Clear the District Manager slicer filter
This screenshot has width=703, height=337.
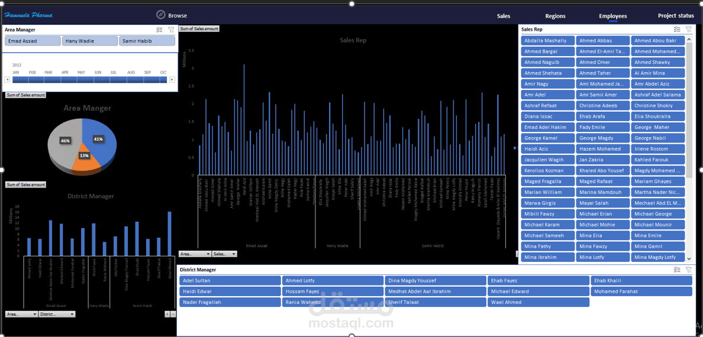(688, 270)
